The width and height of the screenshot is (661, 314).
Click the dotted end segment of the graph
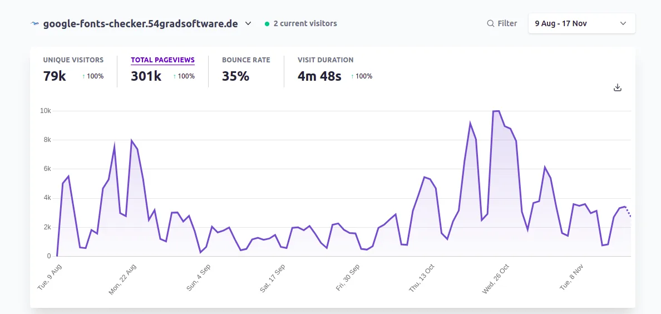(x=628, y=212)
